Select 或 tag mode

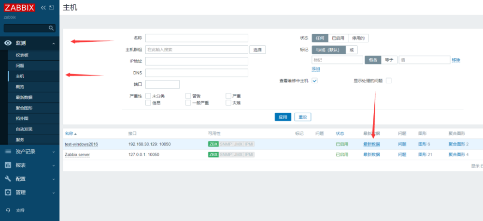click(x=352, y=50)
